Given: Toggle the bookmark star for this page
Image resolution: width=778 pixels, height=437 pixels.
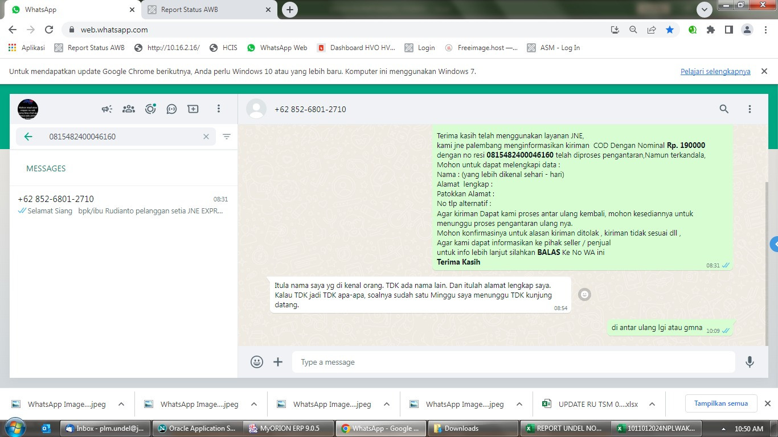Looking at the screenshot, I should 670,30.
